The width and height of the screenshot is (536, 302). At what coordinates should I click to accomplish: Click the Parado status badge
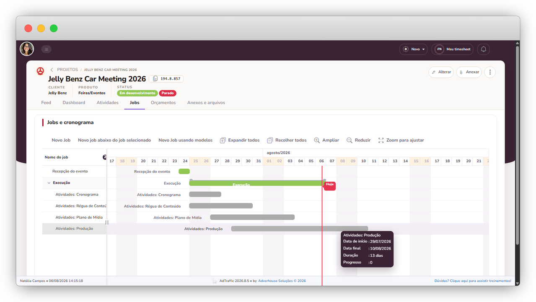pos(168,93)
